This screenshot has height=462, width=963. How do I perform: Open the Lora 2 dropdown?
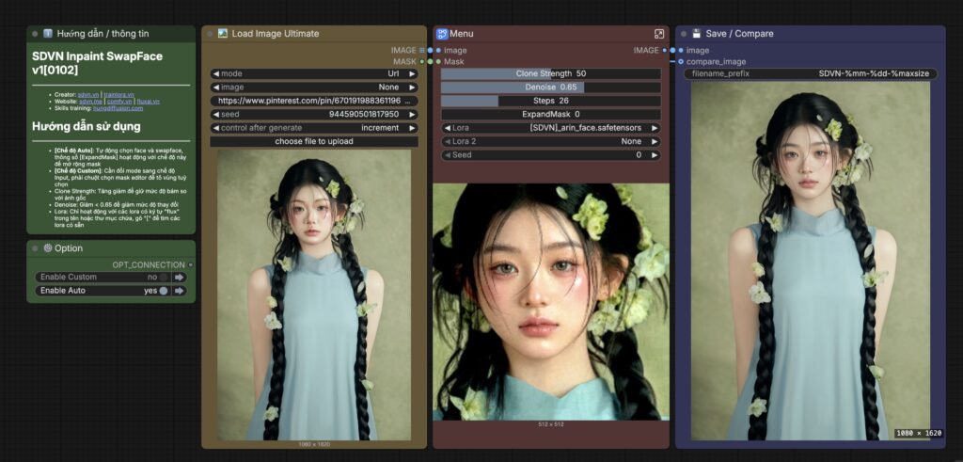[x=550, y=141]
